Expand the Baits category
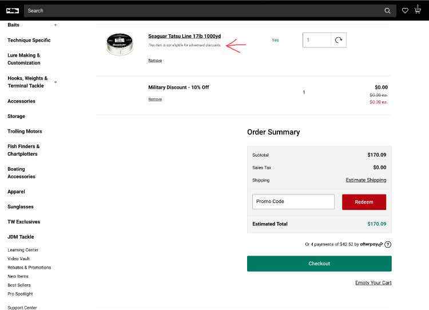This screenshot has width=429, height=310. click(55, 25)
